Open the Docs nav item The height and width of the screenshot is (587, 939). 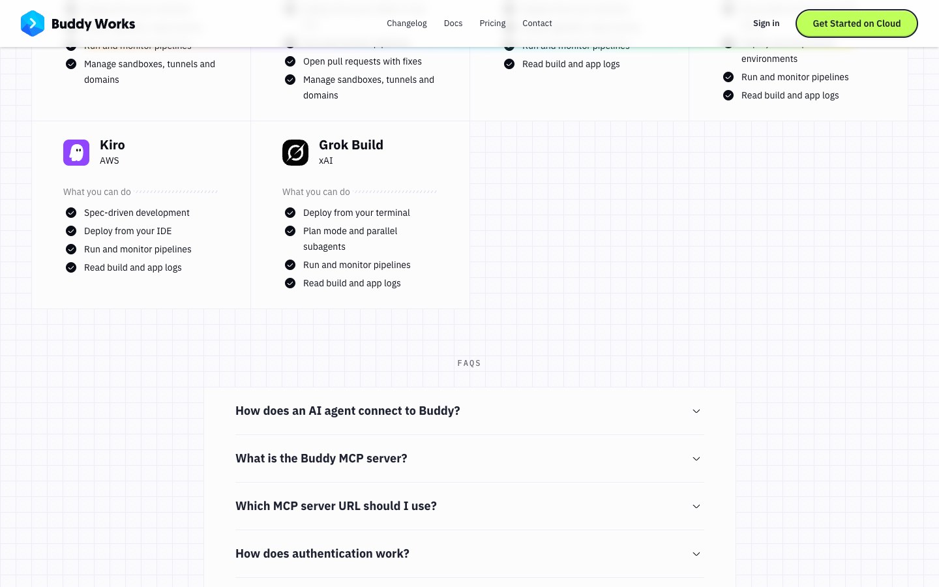coord(453,23)
